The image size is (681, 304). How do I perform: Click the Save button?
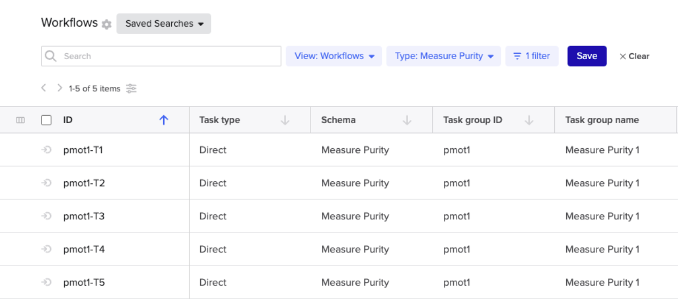pyautogui.click(x=587, y=56)
